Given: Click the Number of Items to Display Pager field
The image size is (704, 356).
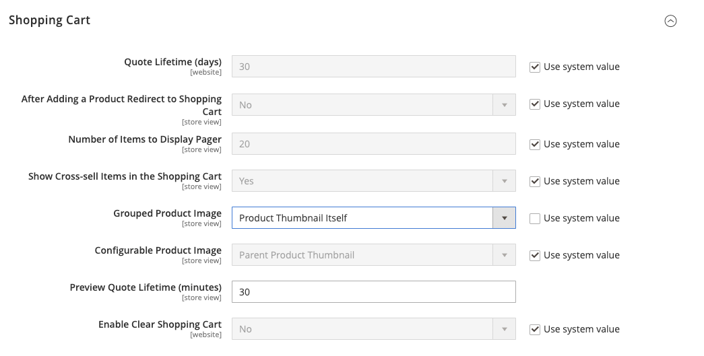Looking at the screenshot, I should (373, 144).
